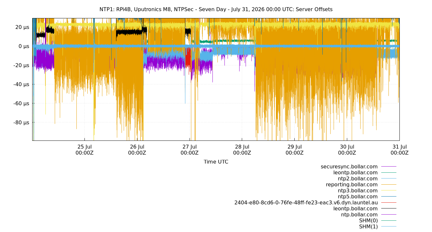Viewport: 432px width, 232px height.
Task: Click the 20 µs y-axis label
Action: tap(22, 27)
